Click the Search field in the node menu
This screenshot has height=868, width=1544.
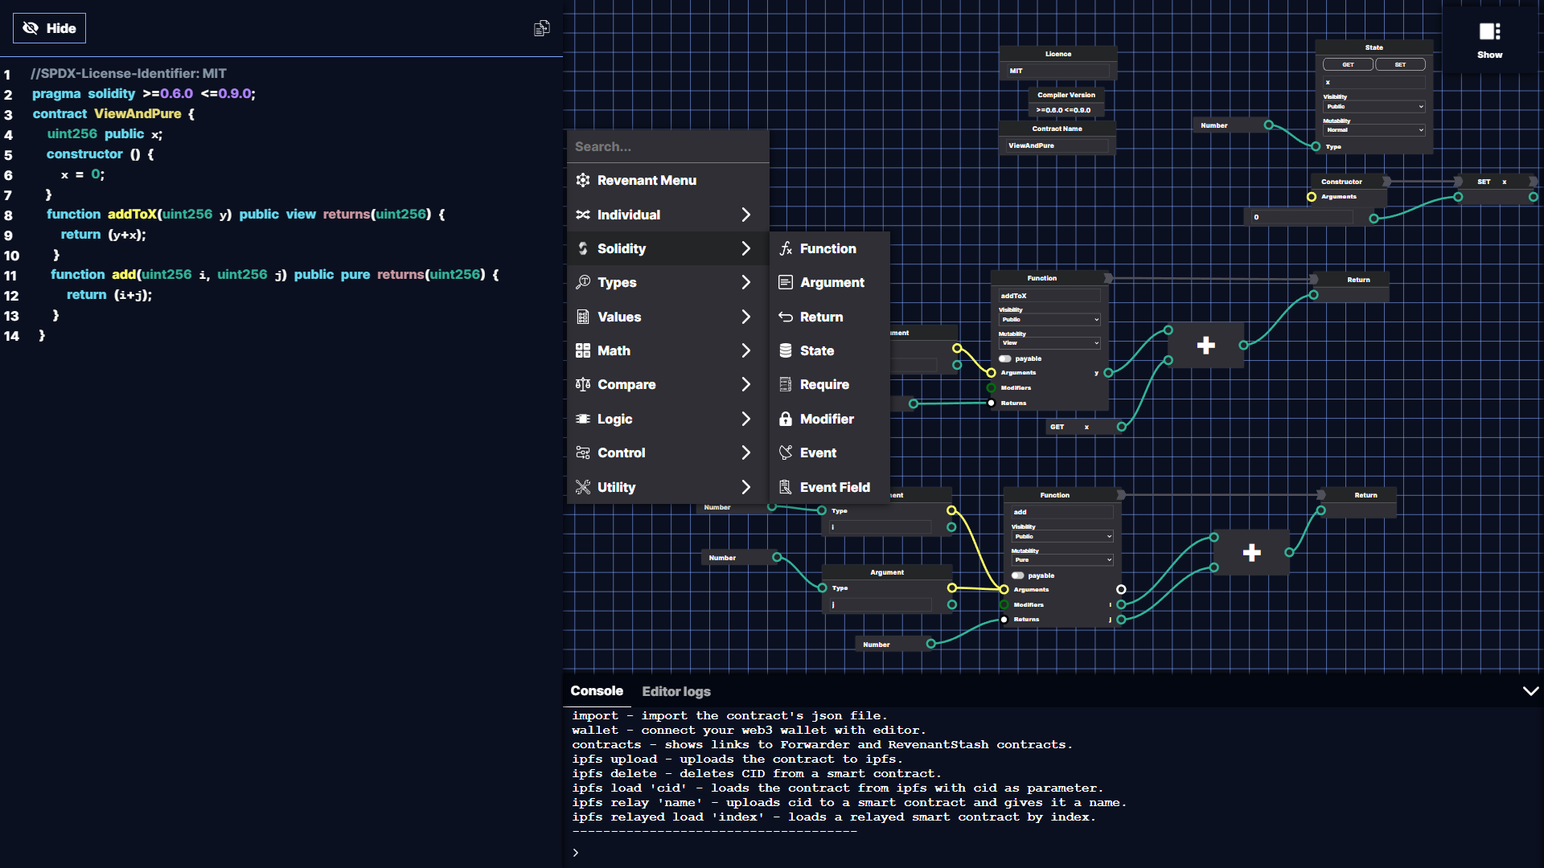pyautogui.click(x=667, y=146)
